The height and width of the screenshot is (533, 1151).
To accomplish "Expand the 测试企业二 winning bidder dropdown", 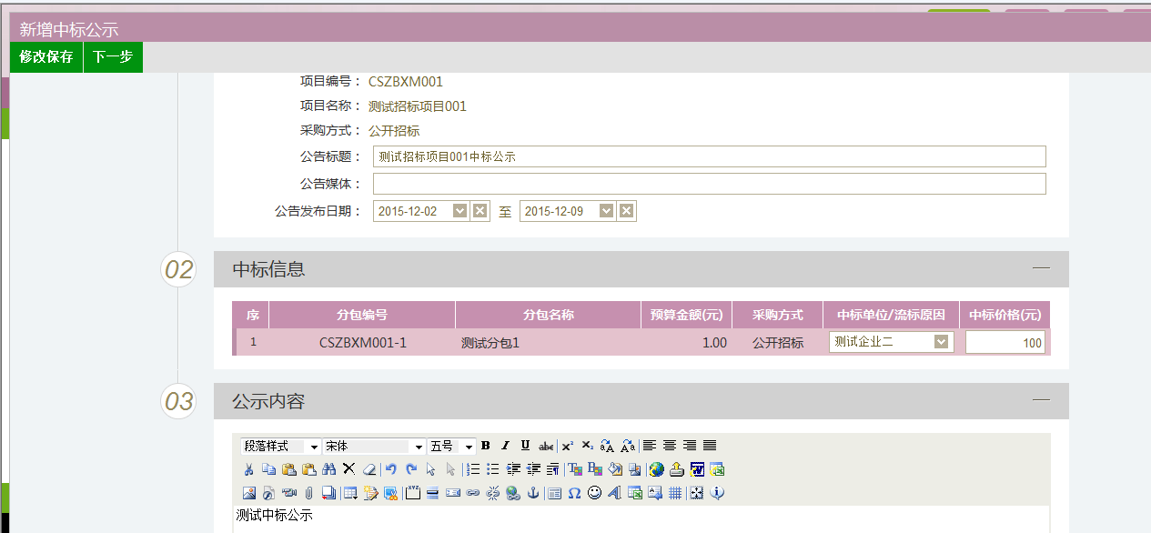I will (x=942, y=342).
